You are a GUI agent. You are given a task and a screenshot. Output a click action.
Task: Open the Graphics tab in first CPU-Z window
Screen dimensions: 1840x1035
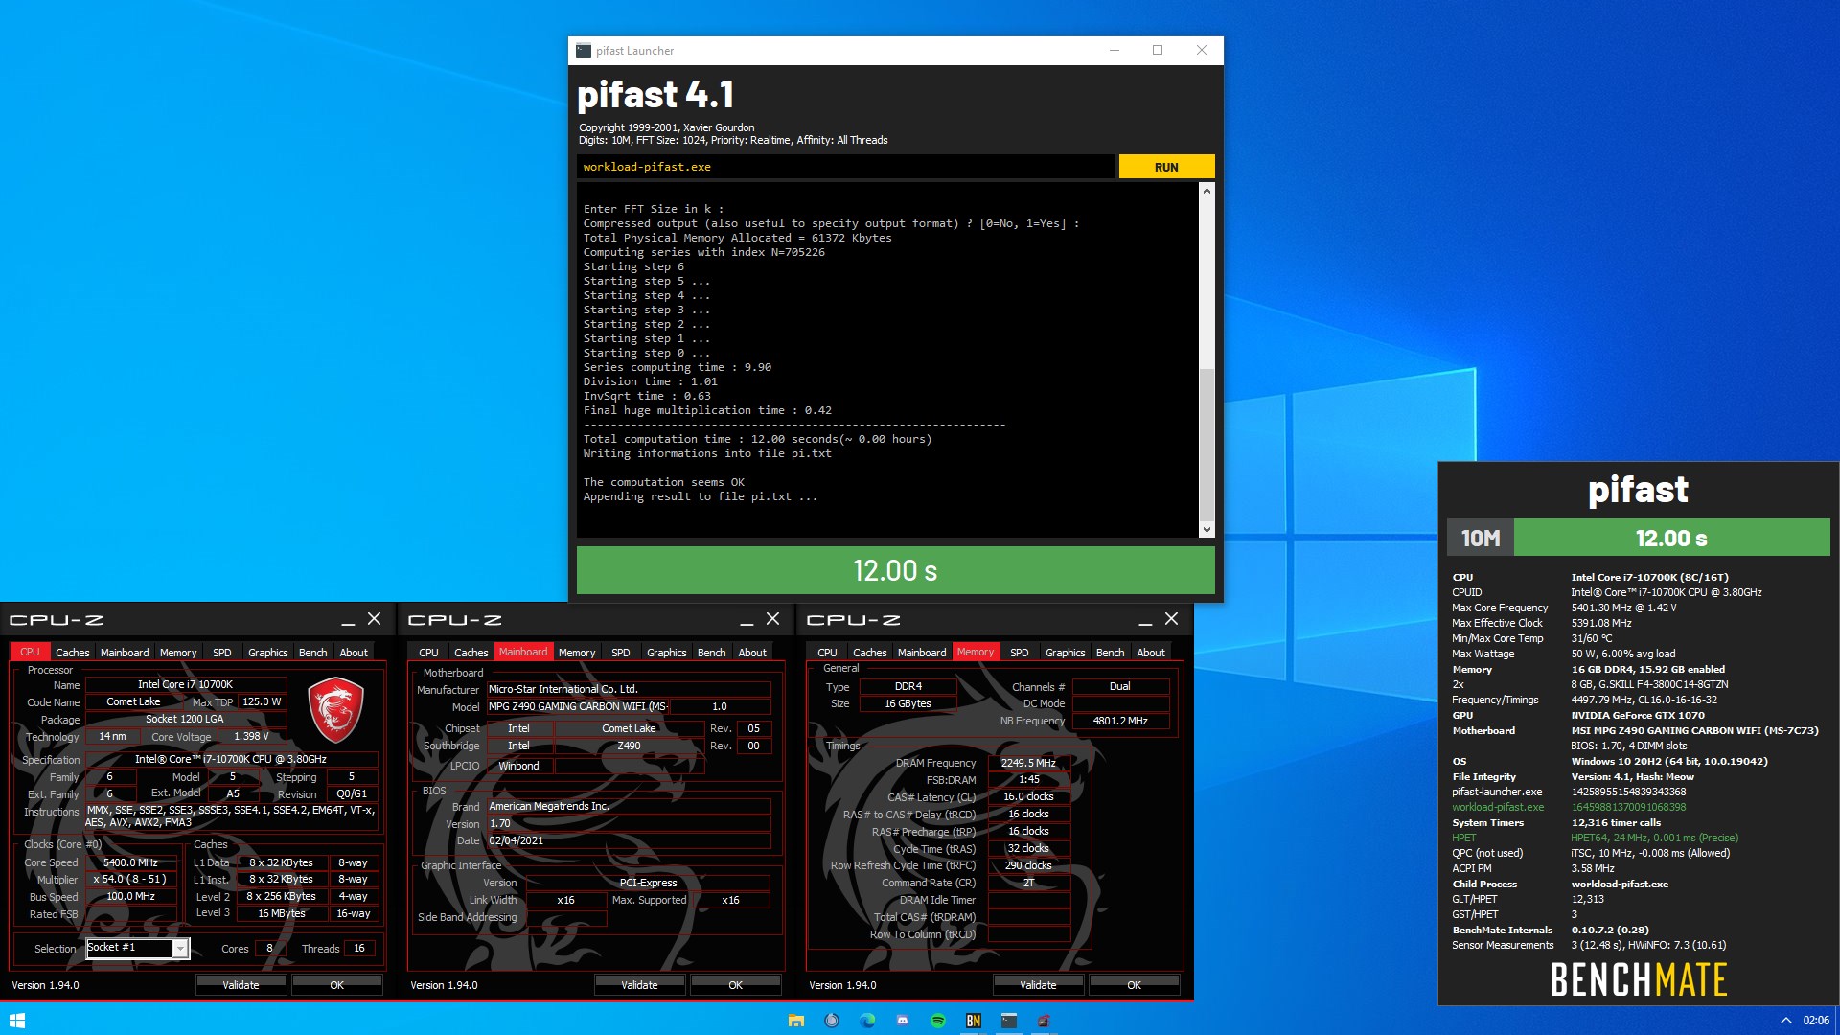point(268,653)
